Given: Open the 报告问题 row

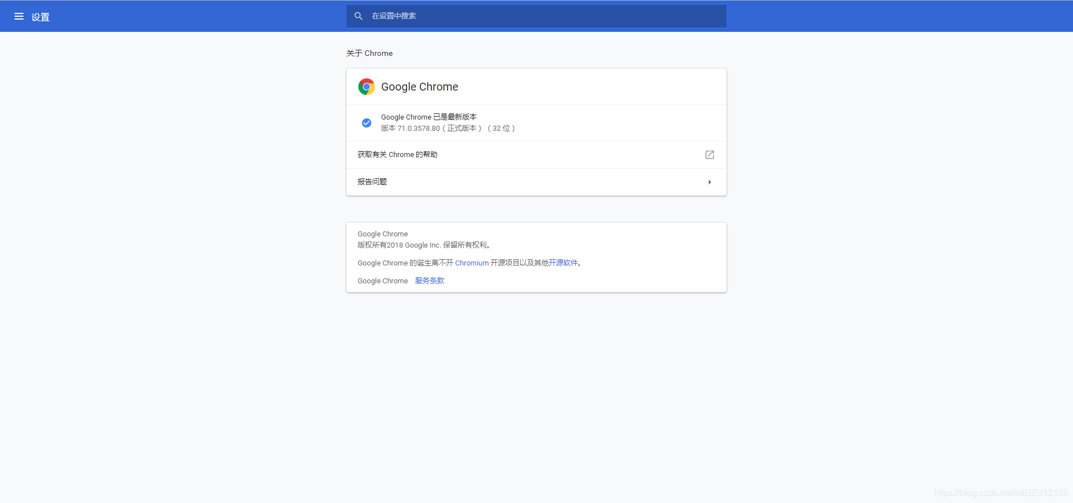Looking at the screenshot, I should (x=536, y=182).
